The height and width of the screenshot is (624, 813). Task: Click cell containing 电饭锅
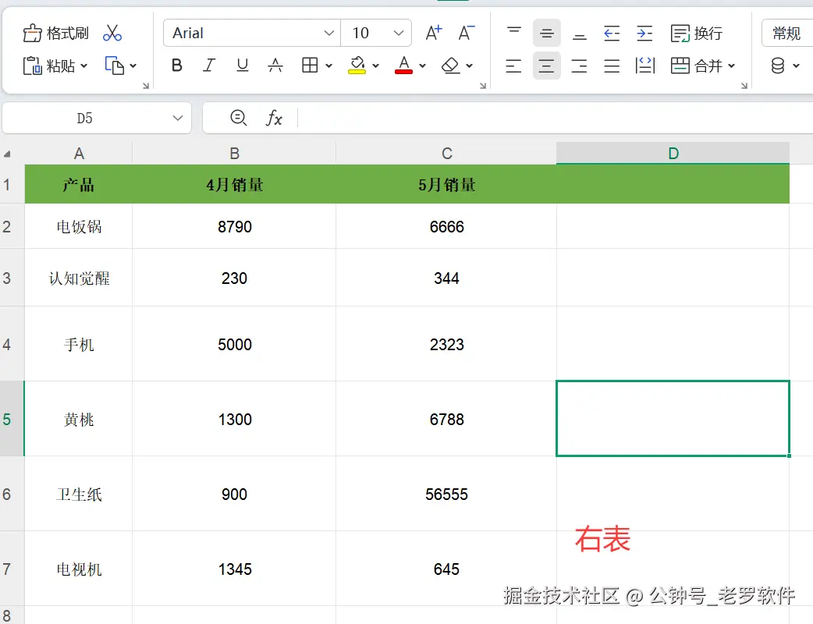coord(78,226)
